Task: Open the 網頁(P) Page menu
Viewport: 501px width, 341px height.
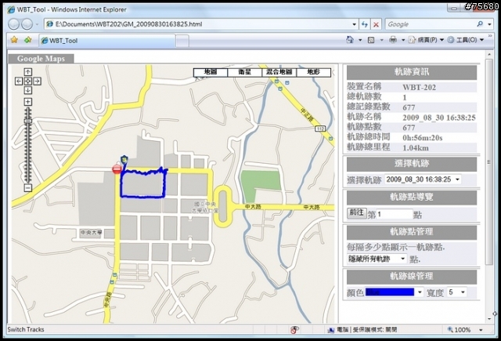Action: pyautogui.click(x=426, y=40)
